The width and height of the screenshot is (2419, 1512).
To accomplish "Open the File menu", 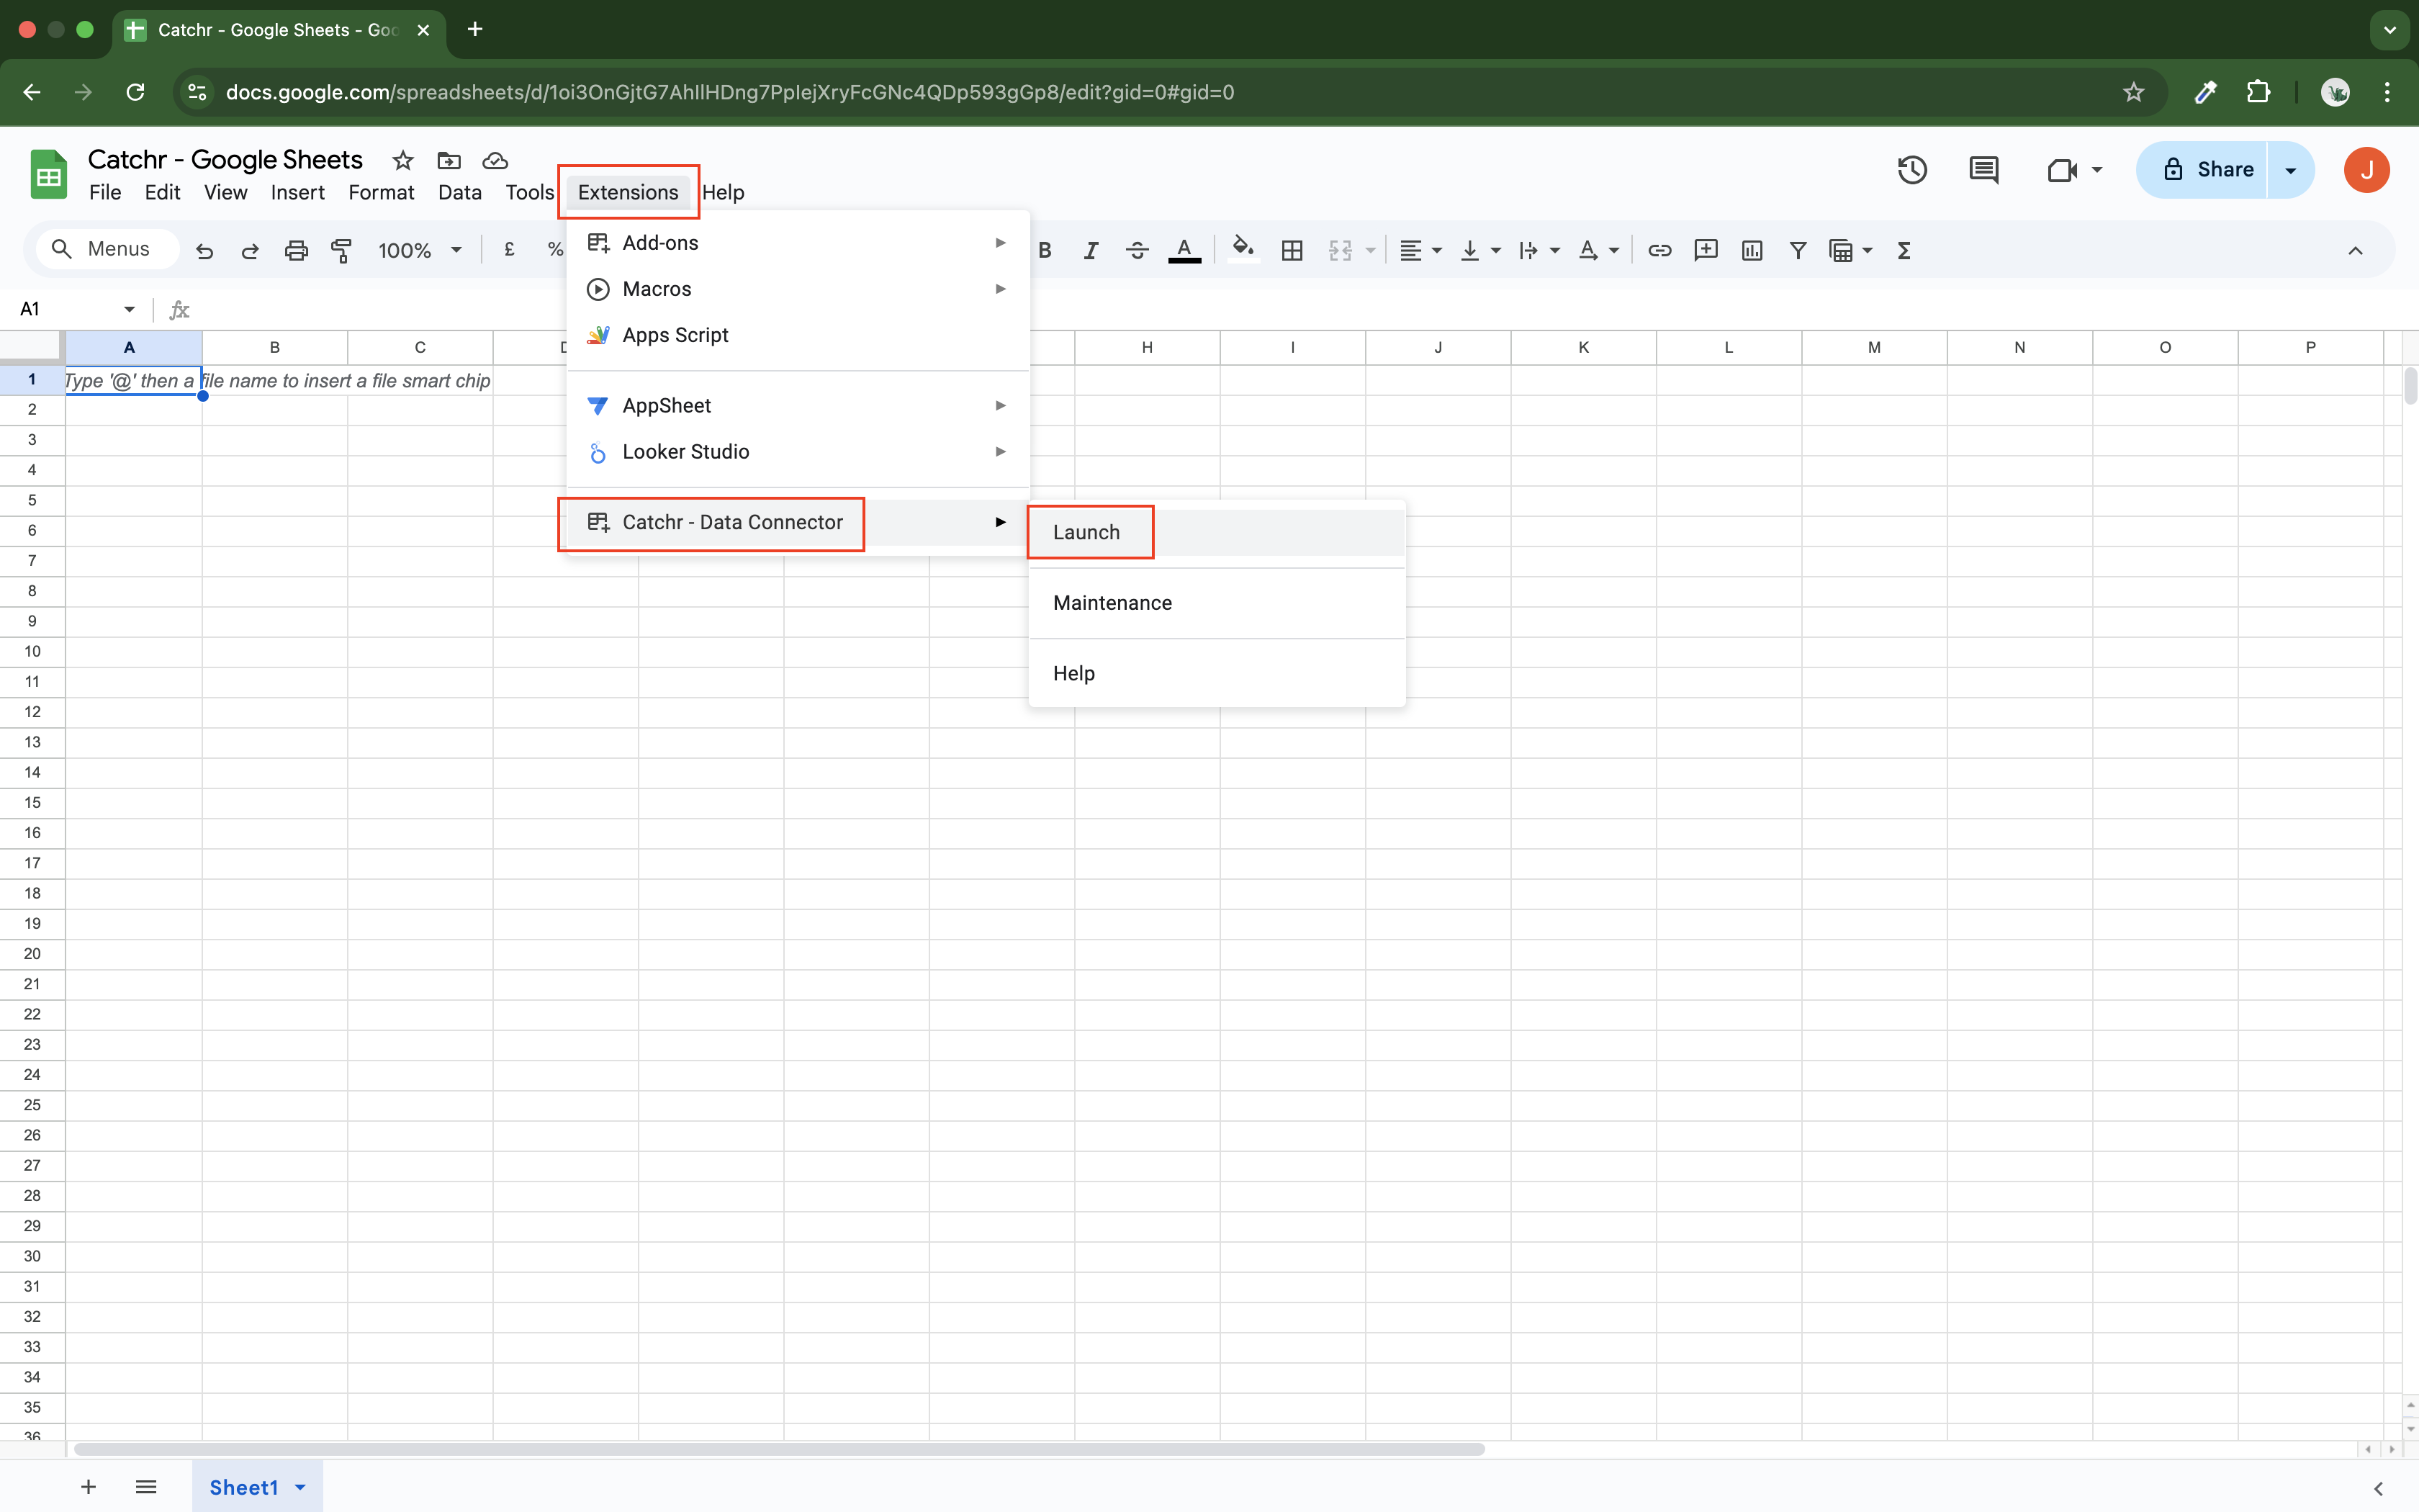I will tap(105, 192).
